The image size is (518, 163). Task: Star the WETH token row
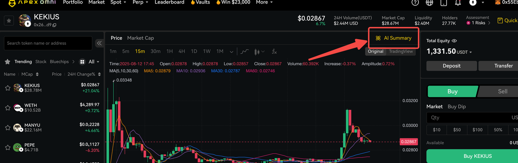tap(8, 108)
